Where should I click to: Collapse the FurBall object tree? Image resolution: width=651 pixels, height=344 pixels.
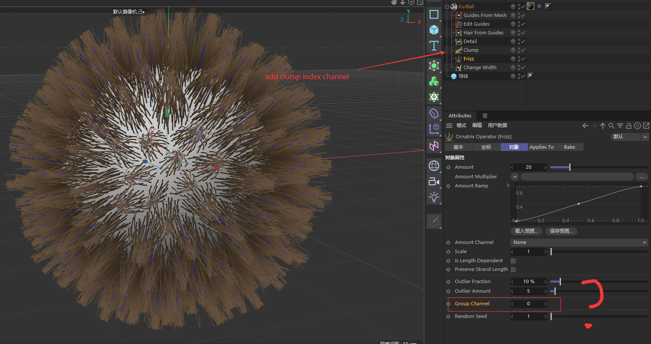[447, 7]
